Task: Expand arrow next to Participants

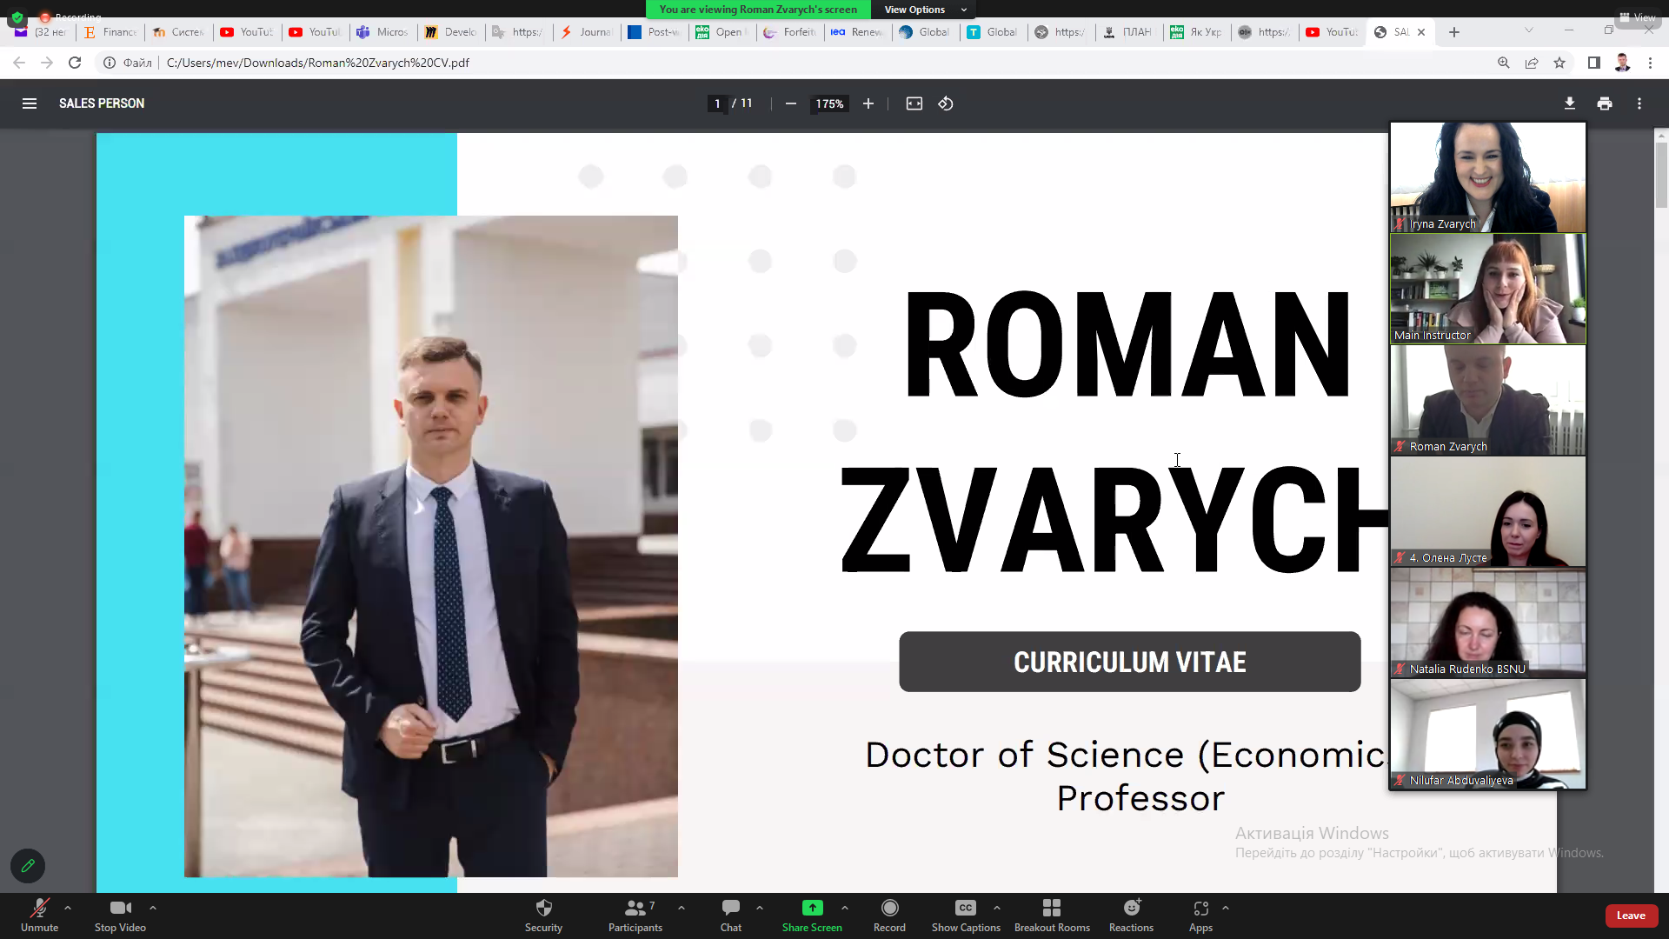Action: [682, 908]
